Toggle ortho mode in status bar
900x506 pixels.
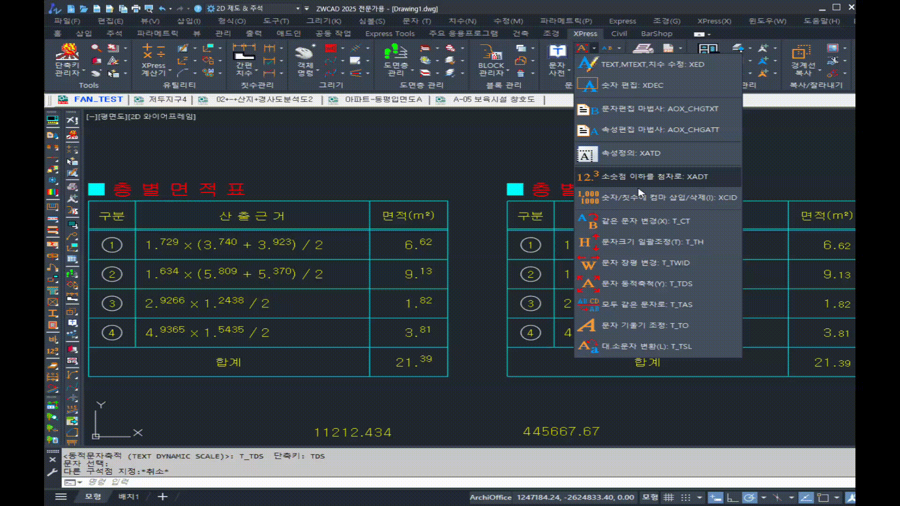click(x=732, y=498)
